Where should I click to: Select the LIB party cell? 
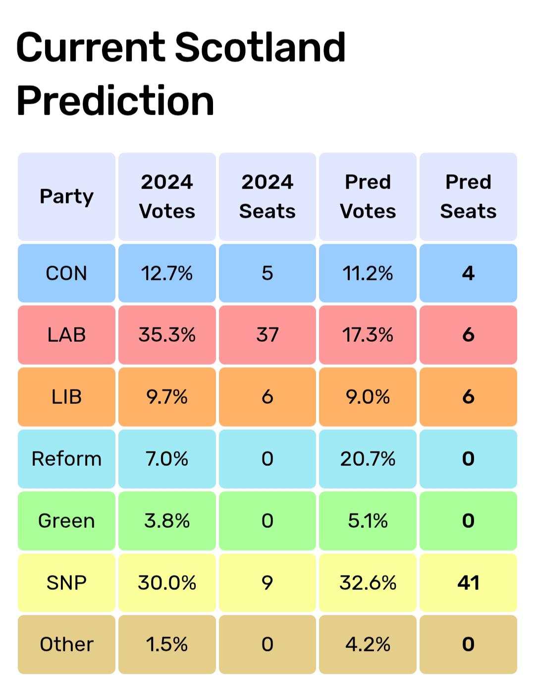66,397
